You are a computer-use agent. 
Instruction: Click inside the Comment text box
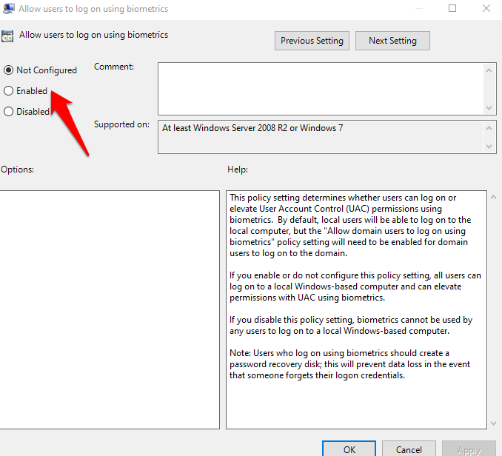[x=321, y=89]
